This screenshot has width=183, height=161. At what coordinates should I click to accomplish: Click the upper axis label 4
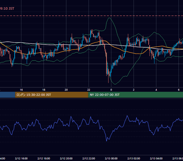(156, 90)
